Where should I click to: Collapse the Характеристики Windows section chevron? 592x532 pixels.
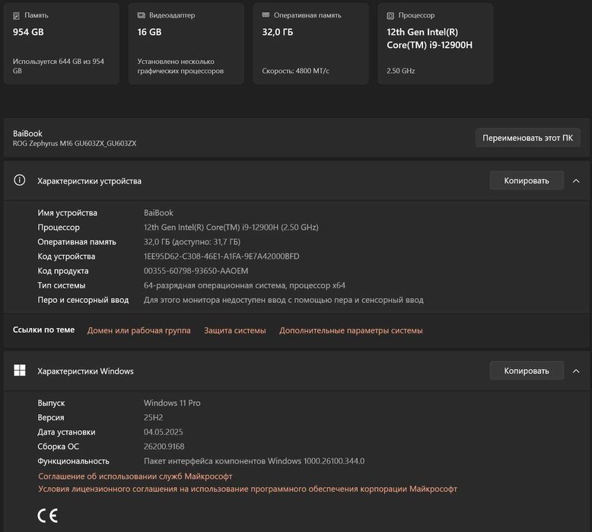tap(576, 371)
